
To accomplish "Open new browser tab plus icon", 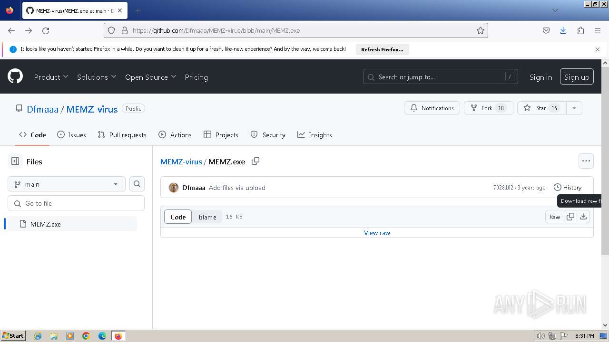I will pyautogui.click(x=138, y=10).
